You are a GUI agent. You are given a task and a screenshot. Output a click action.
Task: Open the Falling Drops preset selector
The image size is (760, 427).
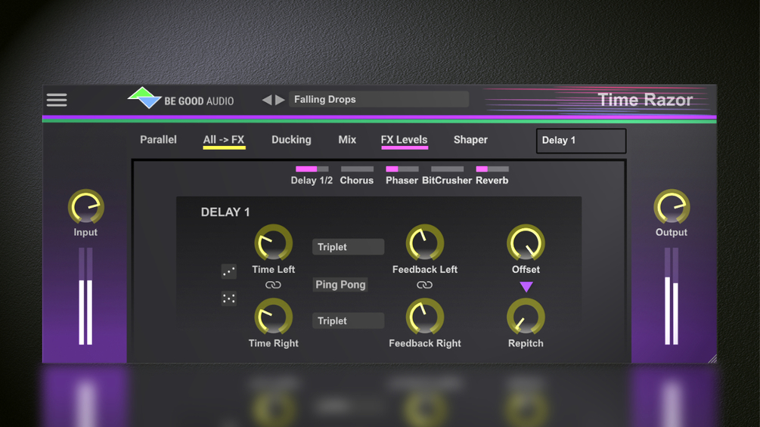click(379, 99)
